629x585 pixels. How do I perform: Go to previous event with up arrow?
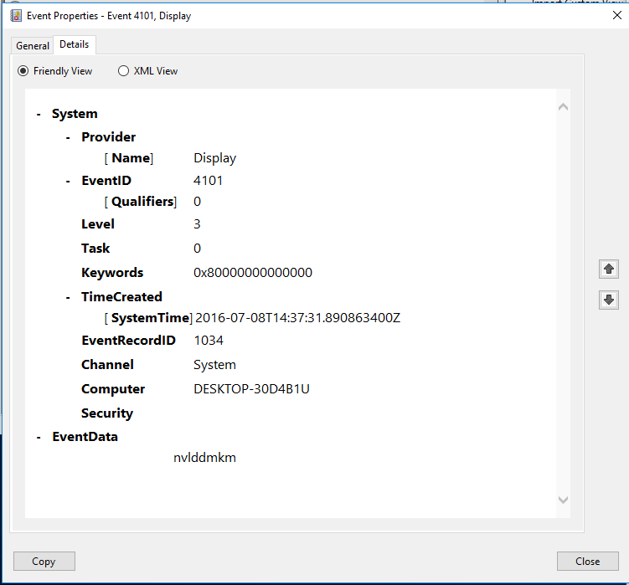click(609, 269)
